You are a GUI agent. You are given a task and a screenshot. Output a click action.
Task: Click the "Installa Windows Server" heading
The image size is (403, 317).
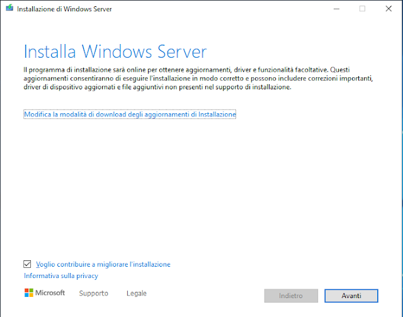(x=115, y=52)
